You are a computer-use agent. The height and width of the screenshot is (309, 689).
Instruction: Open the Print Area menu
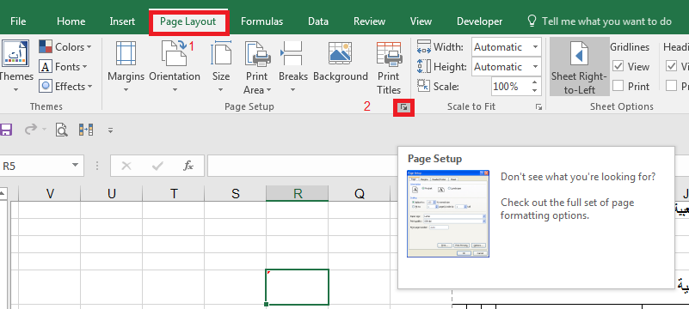(x=257, y=67)
